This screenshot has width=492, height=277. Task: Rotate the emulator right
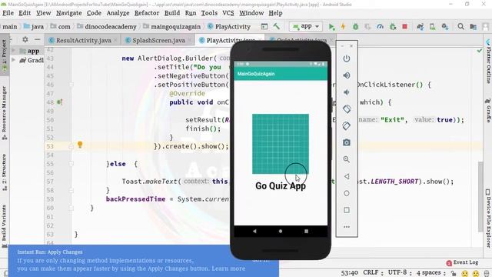[347, 125]
